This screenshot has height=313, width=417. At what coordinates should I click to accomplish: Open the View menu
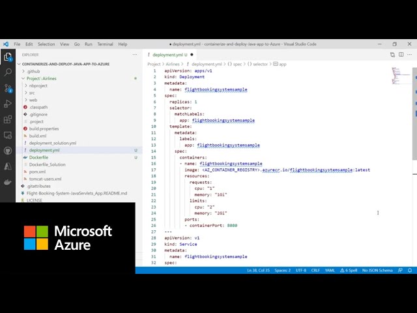tap(65, 44)
